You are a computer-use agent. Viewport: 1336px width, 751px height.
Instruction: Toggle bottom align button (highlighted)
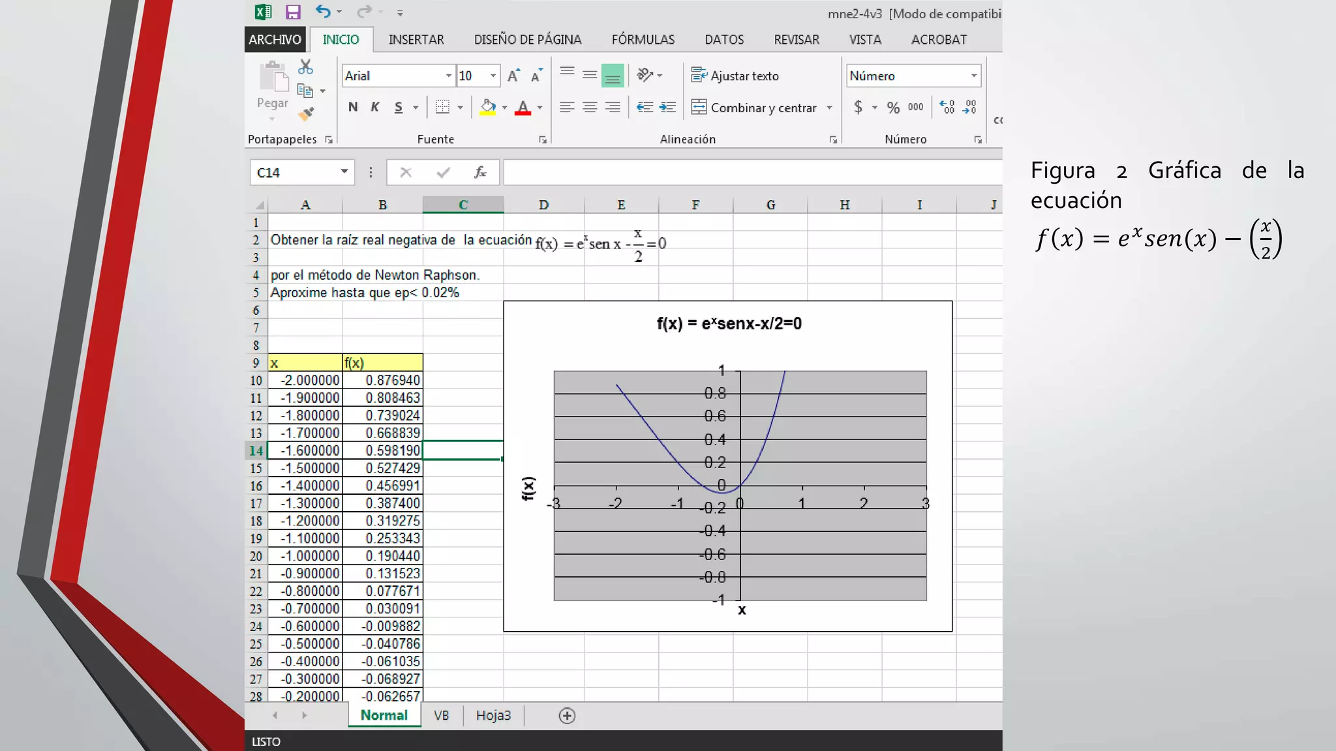[613, 75]
